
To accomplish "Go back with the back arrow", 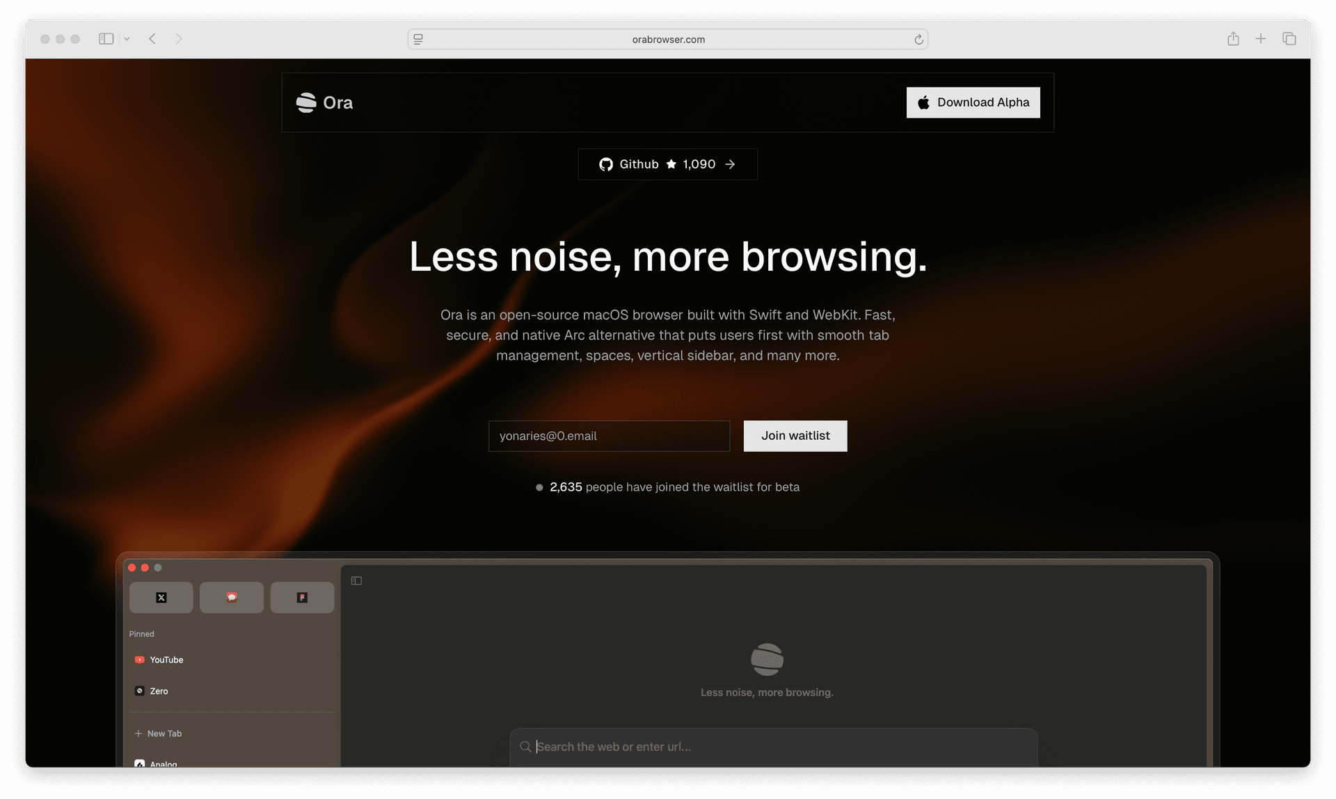I will coord(152,39).
